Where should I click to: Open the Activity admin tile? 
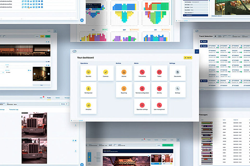pos(159,89)
